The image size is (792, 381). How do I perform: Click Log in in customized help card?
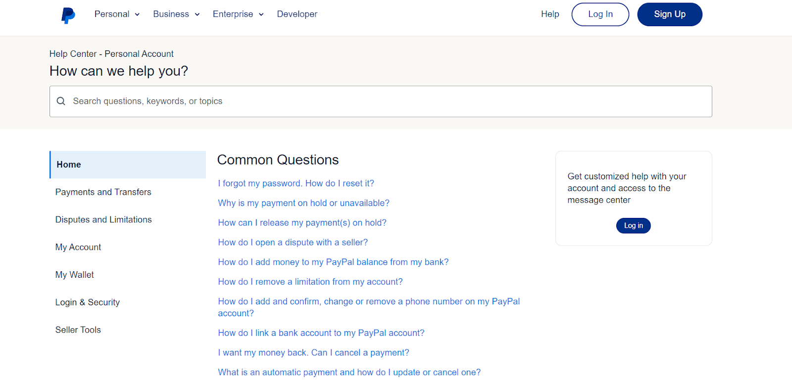633,226
